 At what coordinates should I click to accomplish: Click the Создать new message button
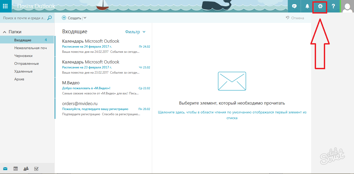coord(72,18)
